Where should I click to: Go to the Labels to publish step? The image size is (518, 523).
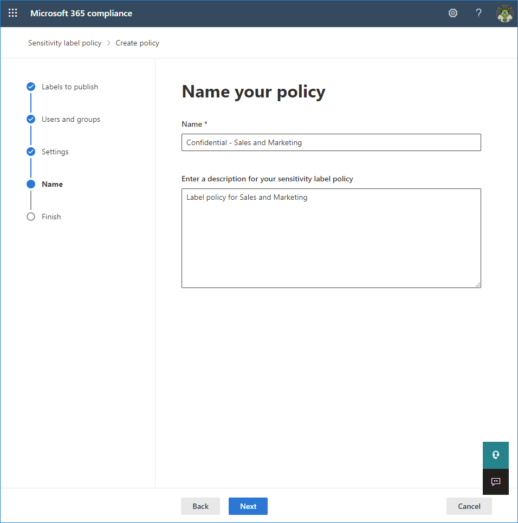[x=70, y=87]
